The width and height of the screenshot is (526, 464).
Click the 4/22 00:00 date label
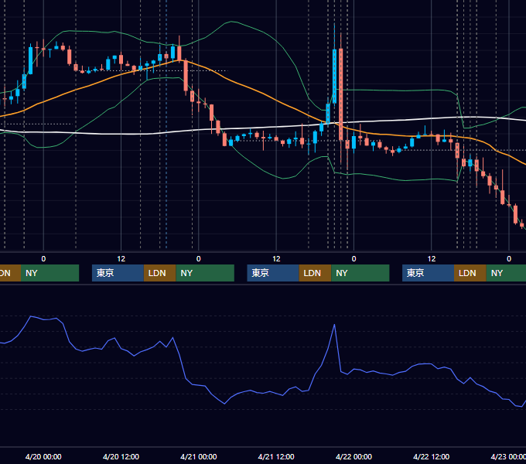[x=354, y=456]
